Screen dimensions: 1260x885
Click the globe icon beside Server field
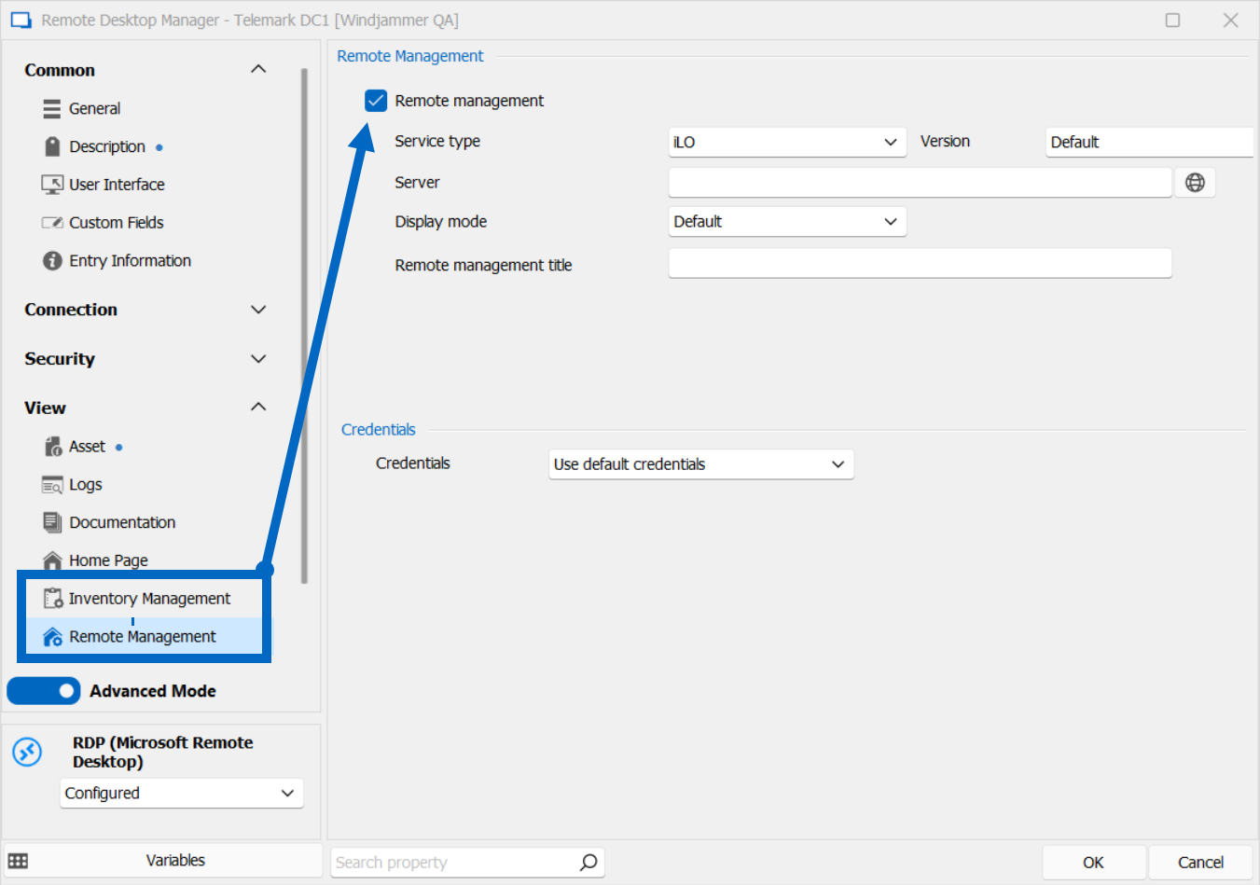tap(1195, 182)
